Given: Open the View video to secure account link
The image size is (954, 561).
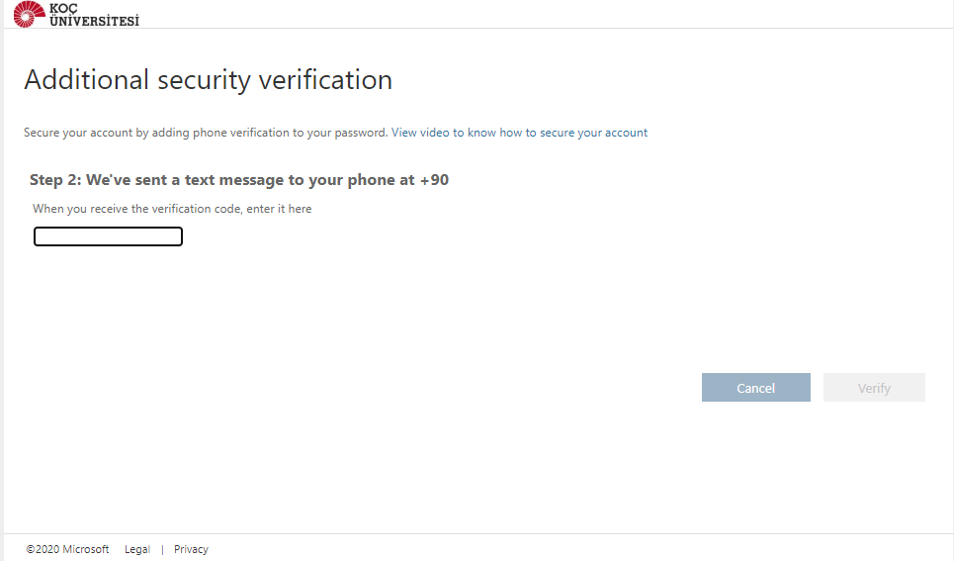Looking at the screenshot, I should pyautogui.click(x=519, y=133).
